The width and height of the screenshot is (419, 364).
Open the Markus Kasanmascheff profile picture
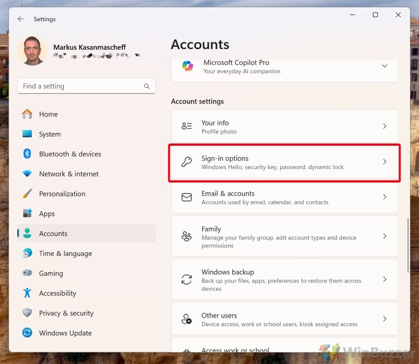pos(32,51)
